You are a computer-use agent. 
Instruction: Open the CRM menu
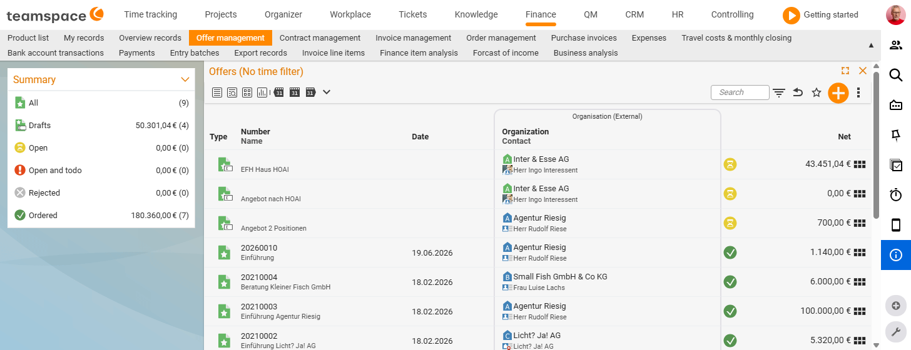[x=634, y=14]
